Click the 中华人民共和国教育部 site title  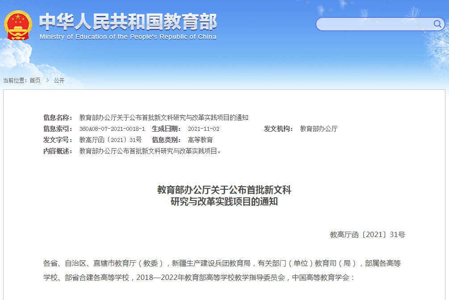click(x=128, y=21)
